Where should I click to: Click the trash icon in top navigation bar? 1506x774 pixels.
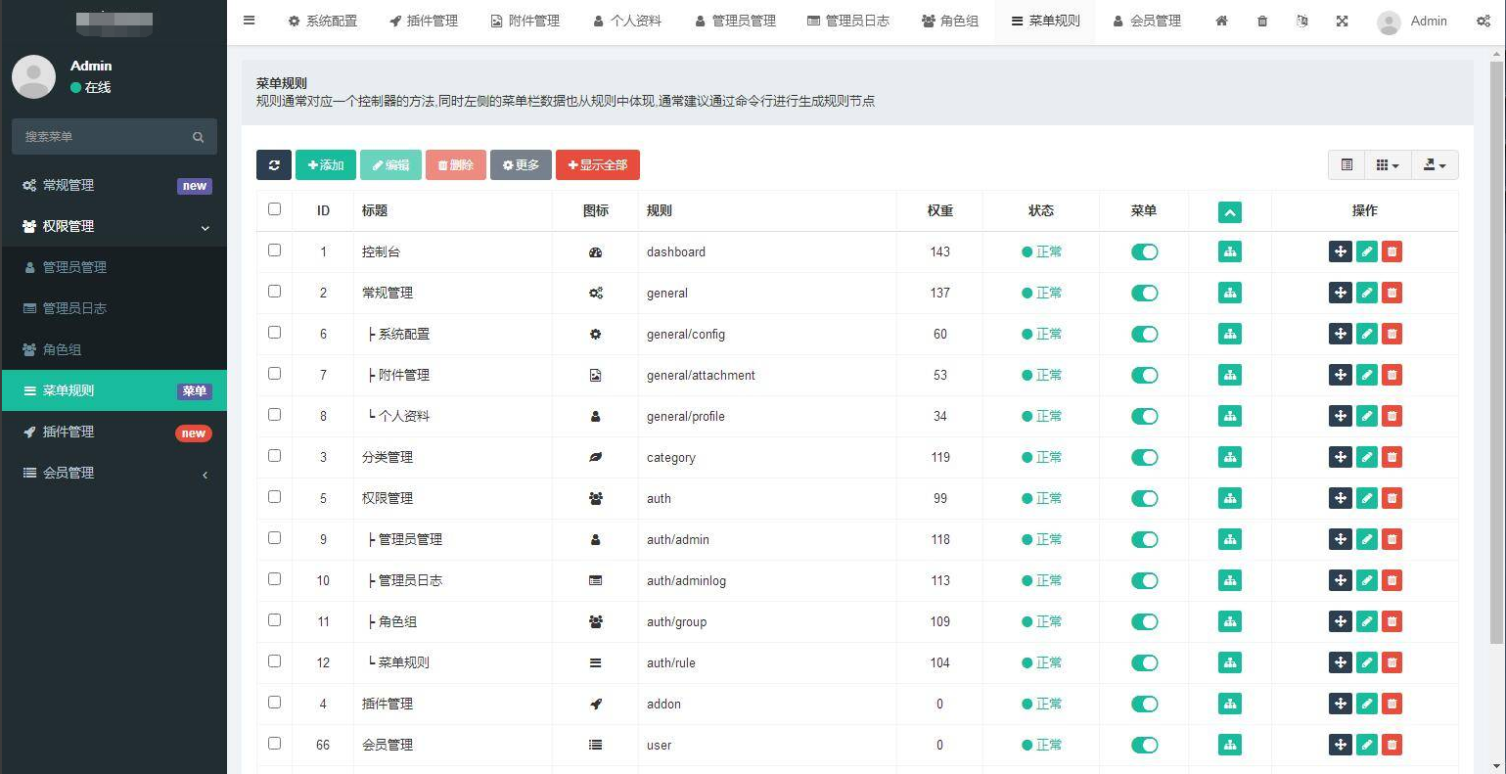point(1262,21)
